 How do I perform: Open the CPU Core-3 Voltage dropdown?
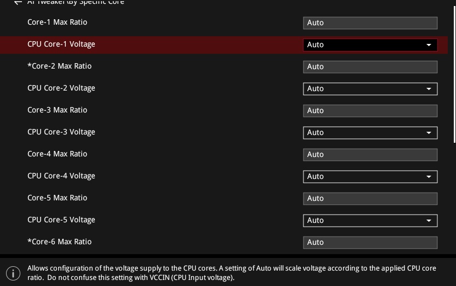(370, 133)
